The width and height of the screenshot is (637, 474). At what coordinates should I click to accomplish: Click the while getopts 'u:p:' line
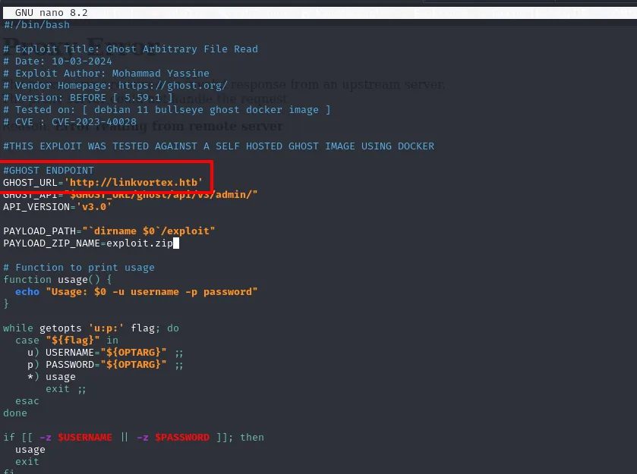pyautogui.click(x=91, y=328)
